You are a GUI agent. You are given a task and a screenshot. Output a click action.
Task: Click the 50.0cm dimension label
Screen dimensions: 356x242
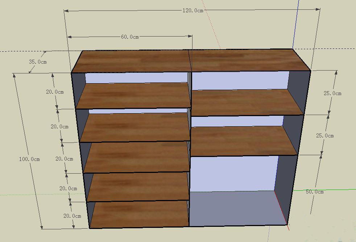click(315, 192)
